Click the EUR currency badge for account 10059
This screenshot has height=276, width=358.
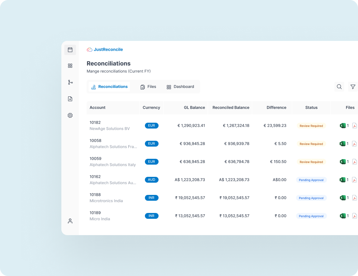pos(151,162)
